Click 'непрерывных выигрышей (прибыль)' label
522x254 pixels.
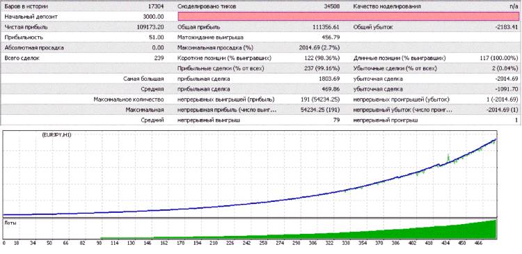coord(226,100)
